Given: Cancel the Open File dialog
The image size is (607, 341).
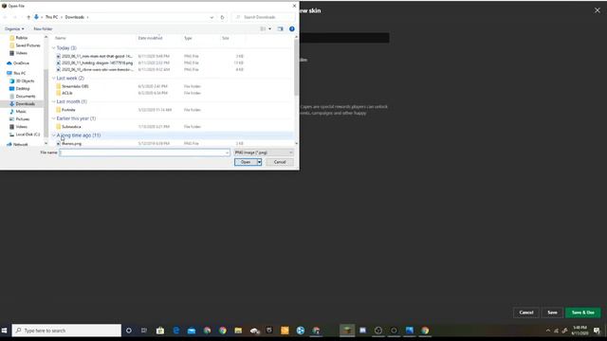Looking at the screenshot, I should [280, 162].
